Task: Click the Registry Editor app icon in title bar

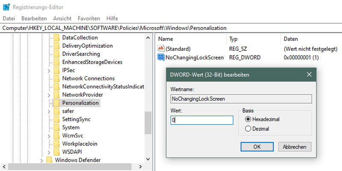Action: click(6, 7)
